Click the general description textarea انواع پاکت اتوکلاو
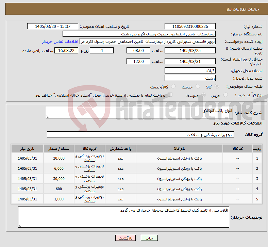 (x=139, y=113)
